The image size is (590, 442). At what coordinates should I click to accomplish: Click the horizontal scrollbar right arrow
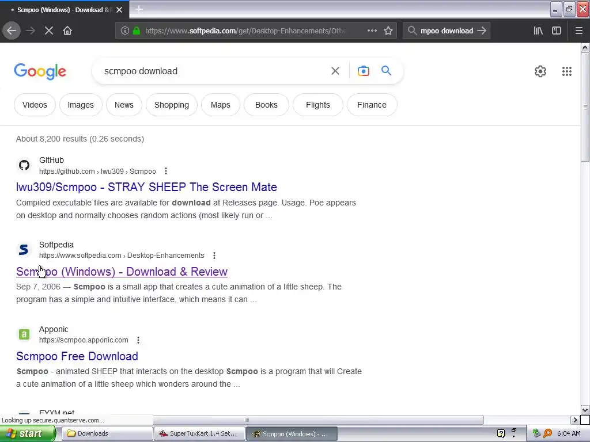[x=575, y=420]
